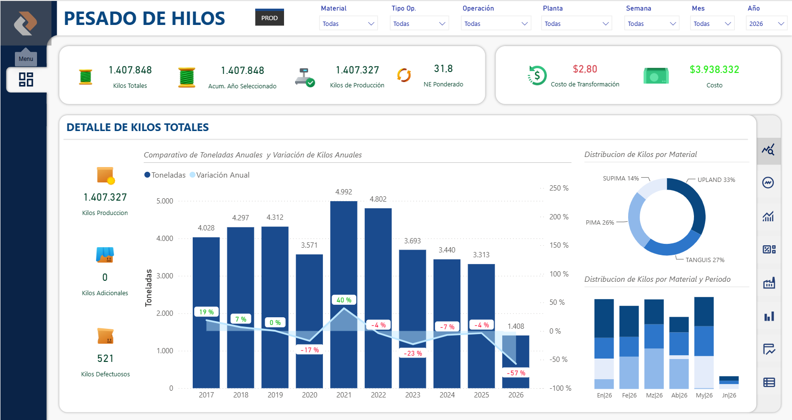
Task: Click the 2019 axis label
Action: point(275,395)
